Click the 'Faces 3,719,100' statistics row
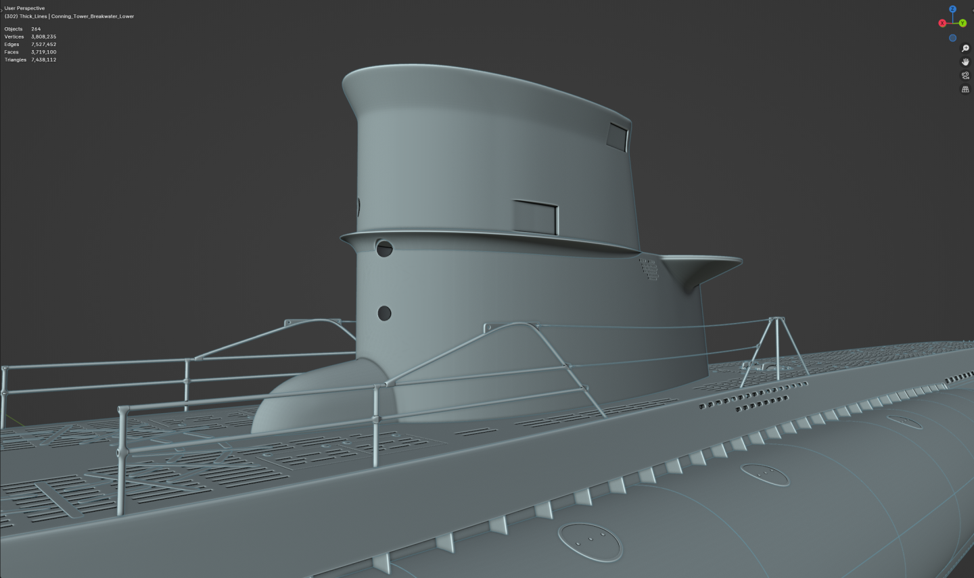Viewport: 974px width, 578px height. (30, 52)
